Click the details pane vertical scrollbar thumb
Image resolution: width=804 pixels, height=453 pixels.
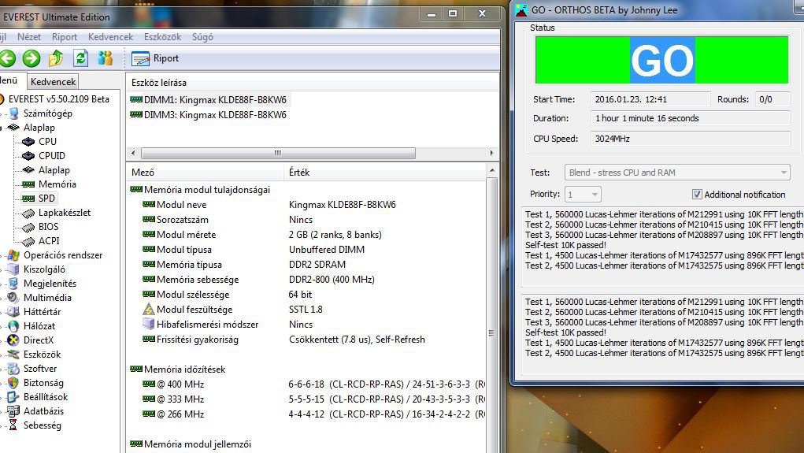(x=492, y=333)
